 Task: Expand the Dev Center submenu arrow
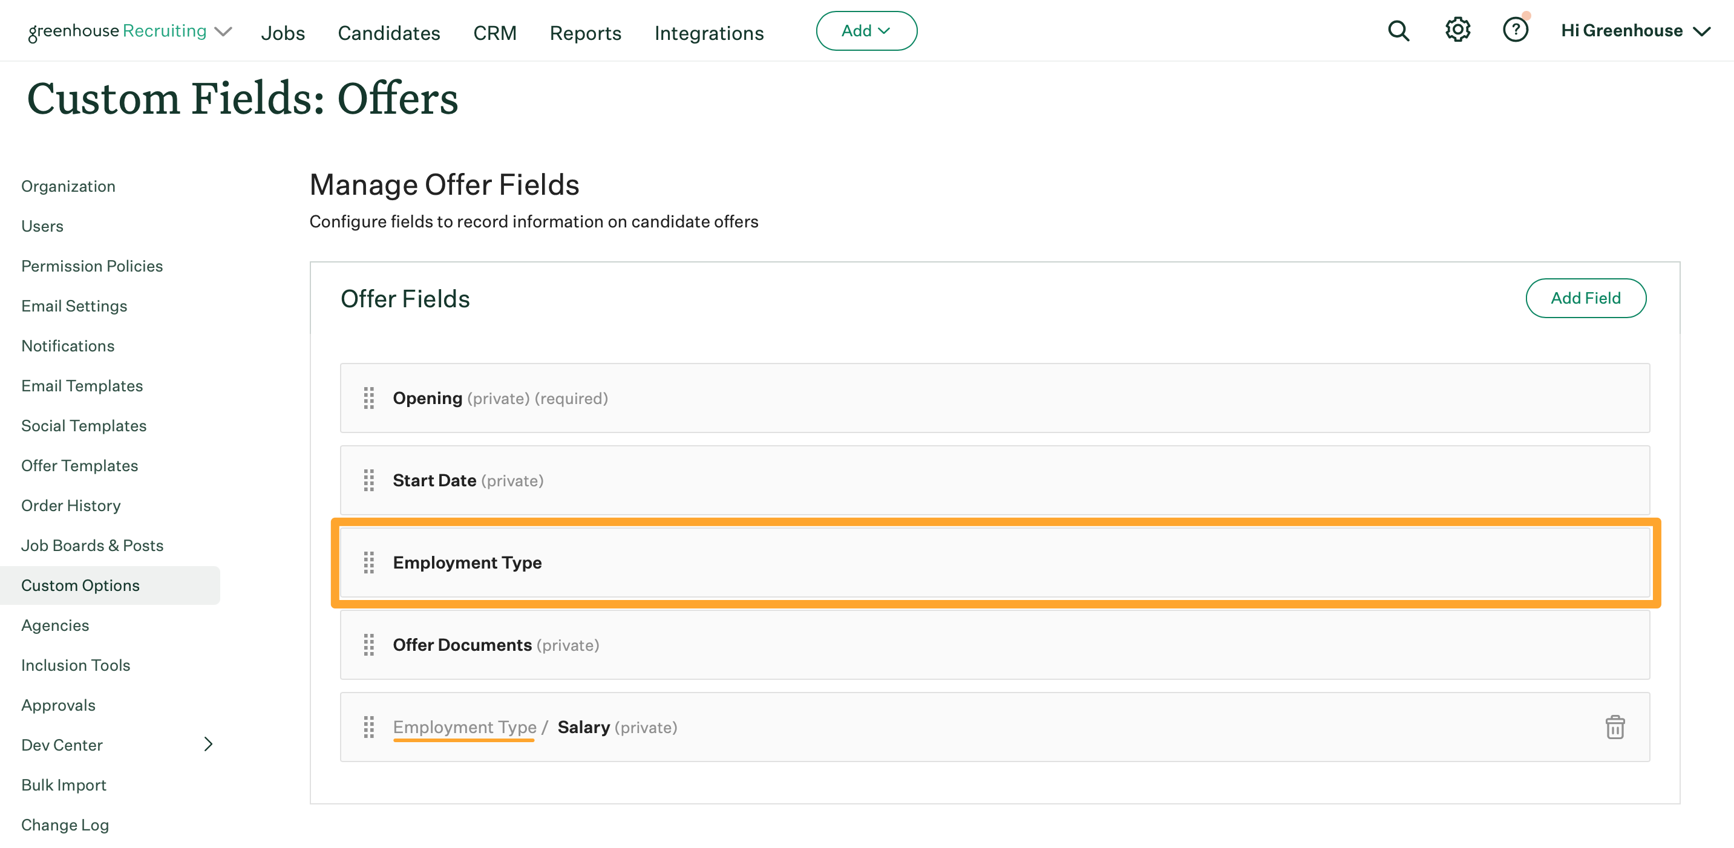coord(208,744)
